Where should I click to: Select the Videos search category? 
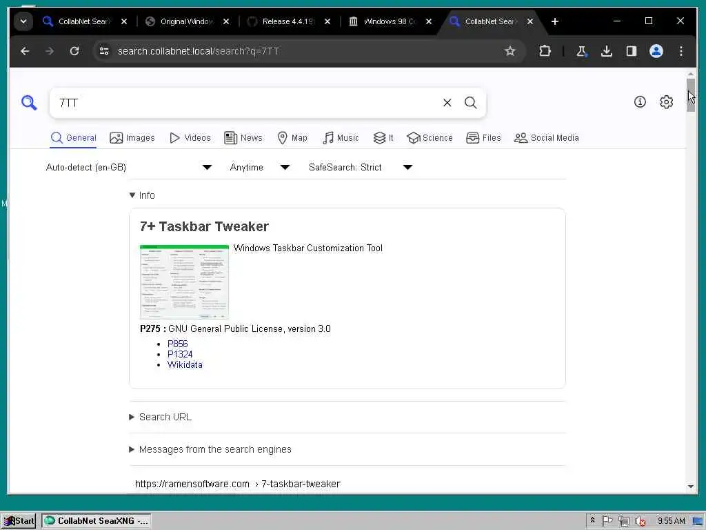[x=190, y=138]
